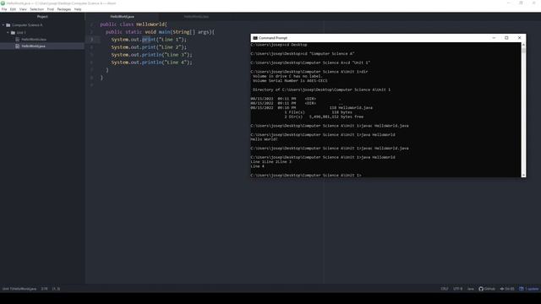The height and width of the screenshot is (304, 541).
Task: Click the "Line 4" println string
Action: pos(175,62)
